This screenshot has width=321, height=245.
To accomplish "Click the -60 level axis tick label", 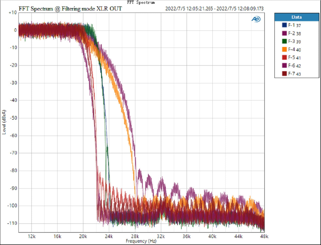I will click(x=13, y=135).
